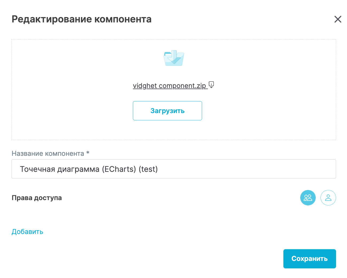
Task: Click the folder upload icon in drop zone
Action: pos(174,58)
